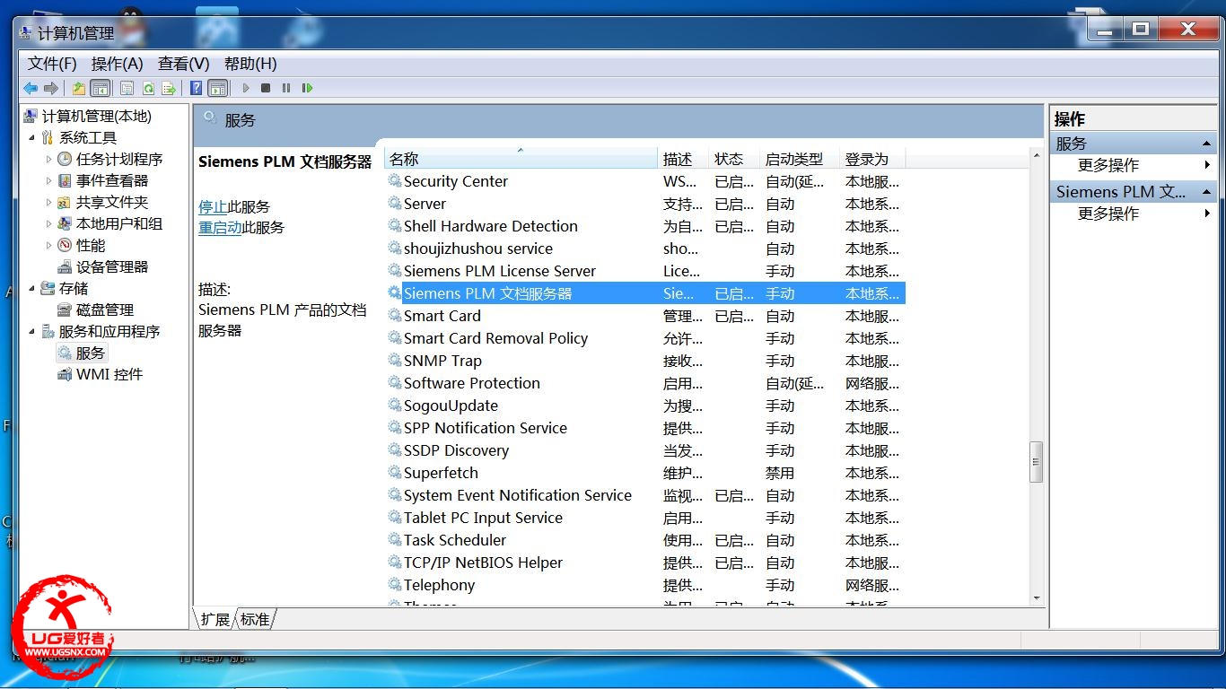This screenshot has width=1226, height=689.
Task: Select 设备管理器 in the tree
Action: coord(111,266)
